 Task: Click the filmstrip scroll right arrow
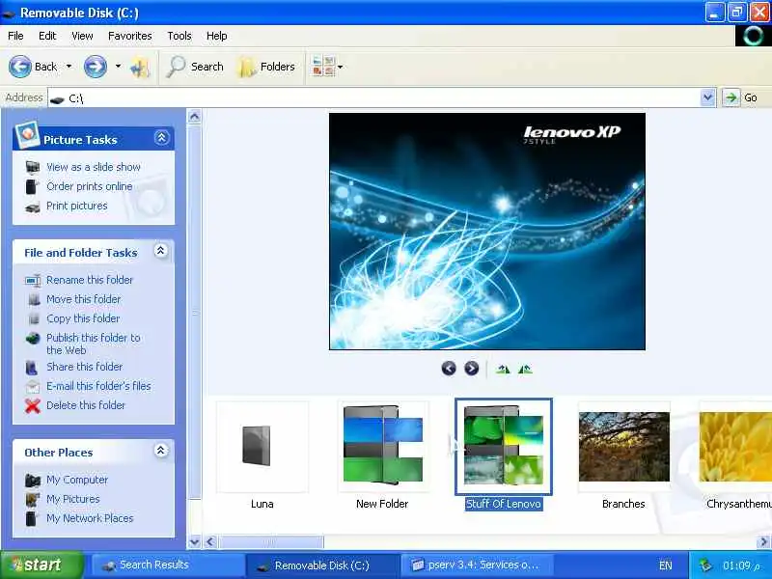763,541
